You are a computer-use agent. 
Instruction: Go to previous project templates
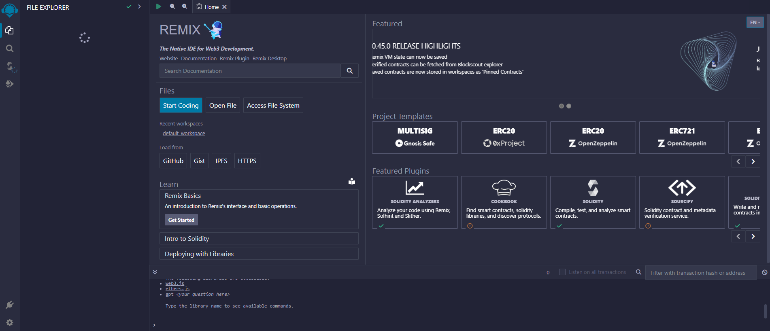738,161
